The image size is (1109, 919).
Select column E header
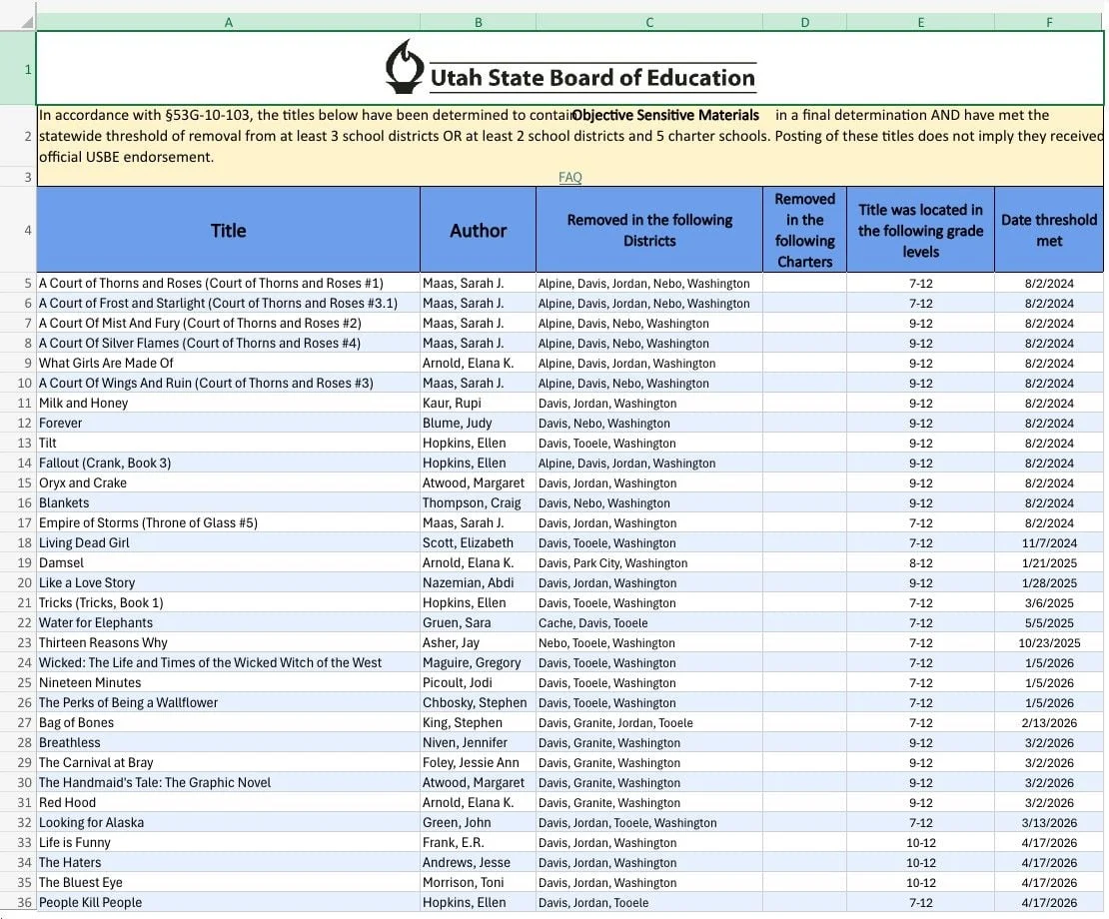(921, 22)
